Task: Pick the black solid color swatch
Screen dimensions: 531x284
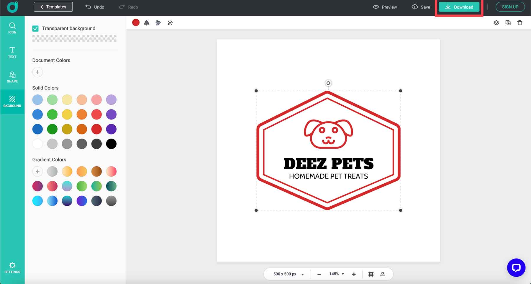Action: click(x=111, y=144)
